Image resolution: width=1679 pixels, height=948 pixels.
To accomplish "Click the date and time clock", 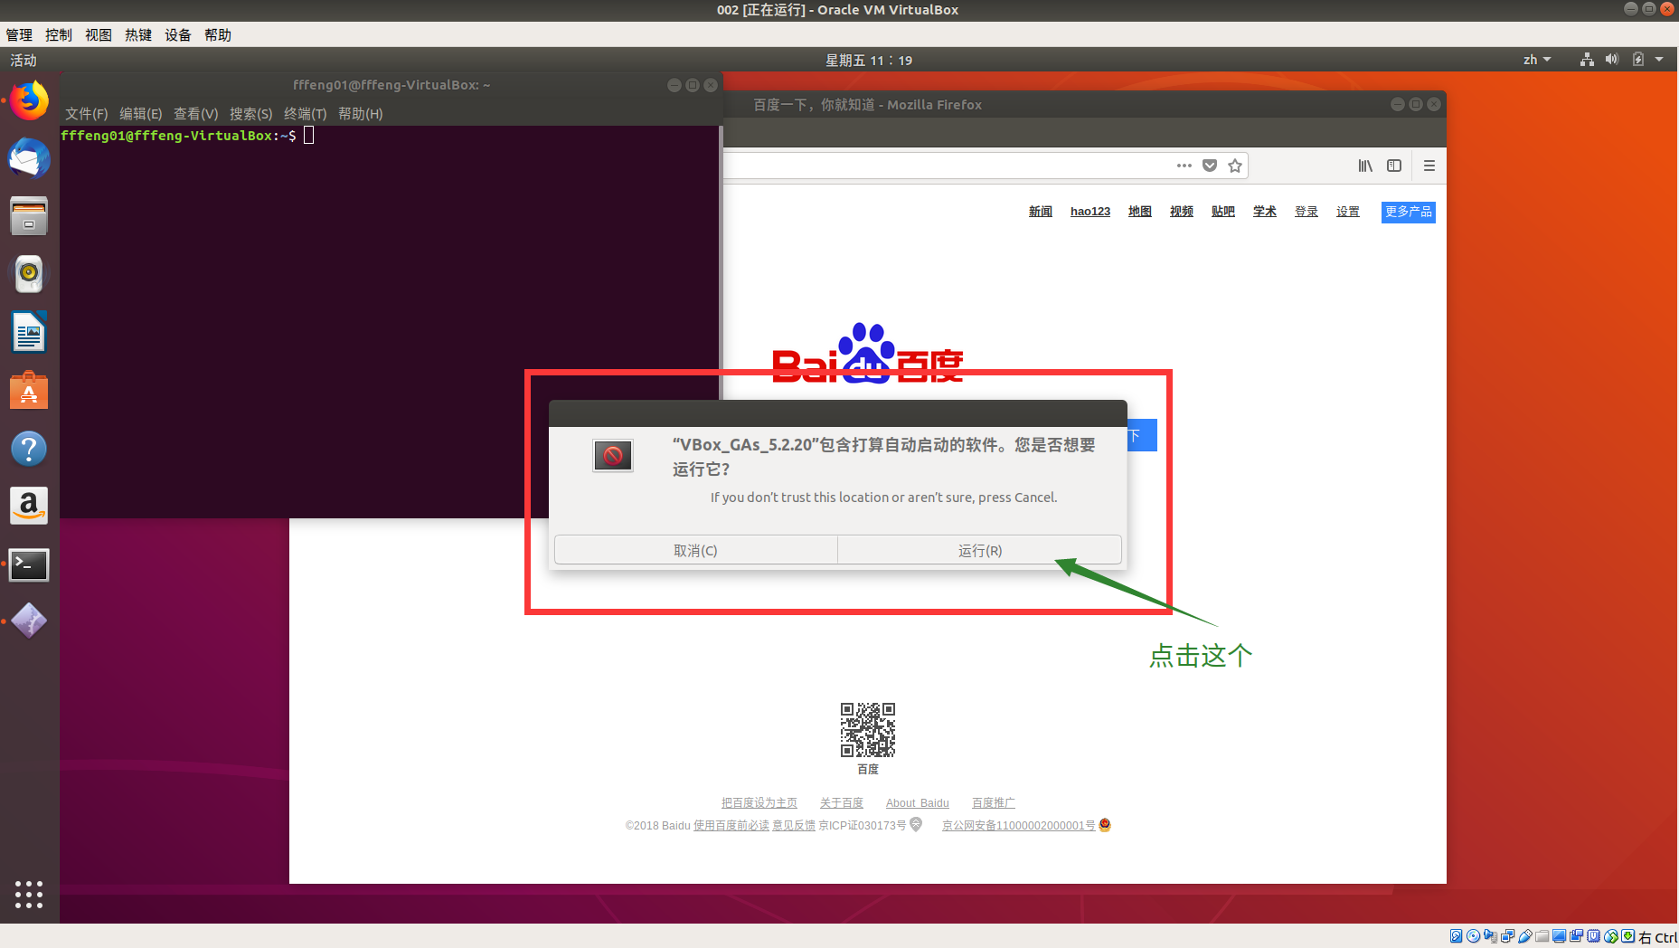I will (868, 61).
